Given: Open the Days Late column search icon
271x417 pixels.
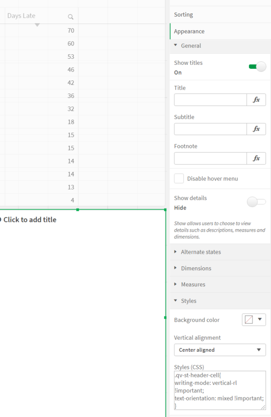Looking at the screenshot, I should click(71, 17).
